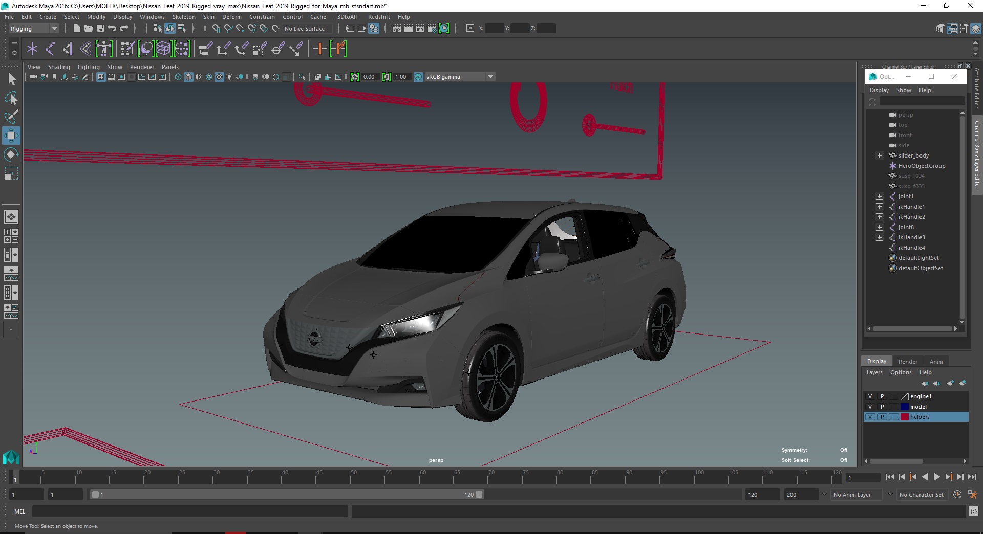Click the Open Scene folder icon
Screen dimensions: 984x534
(x=88, y=29)
